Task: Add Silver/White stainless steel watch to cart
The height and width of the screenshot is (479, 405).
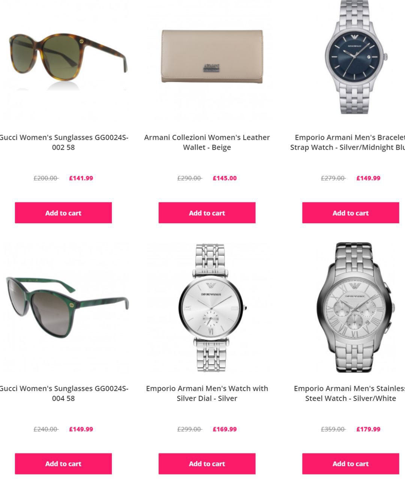Action: (x=351, y=464)
